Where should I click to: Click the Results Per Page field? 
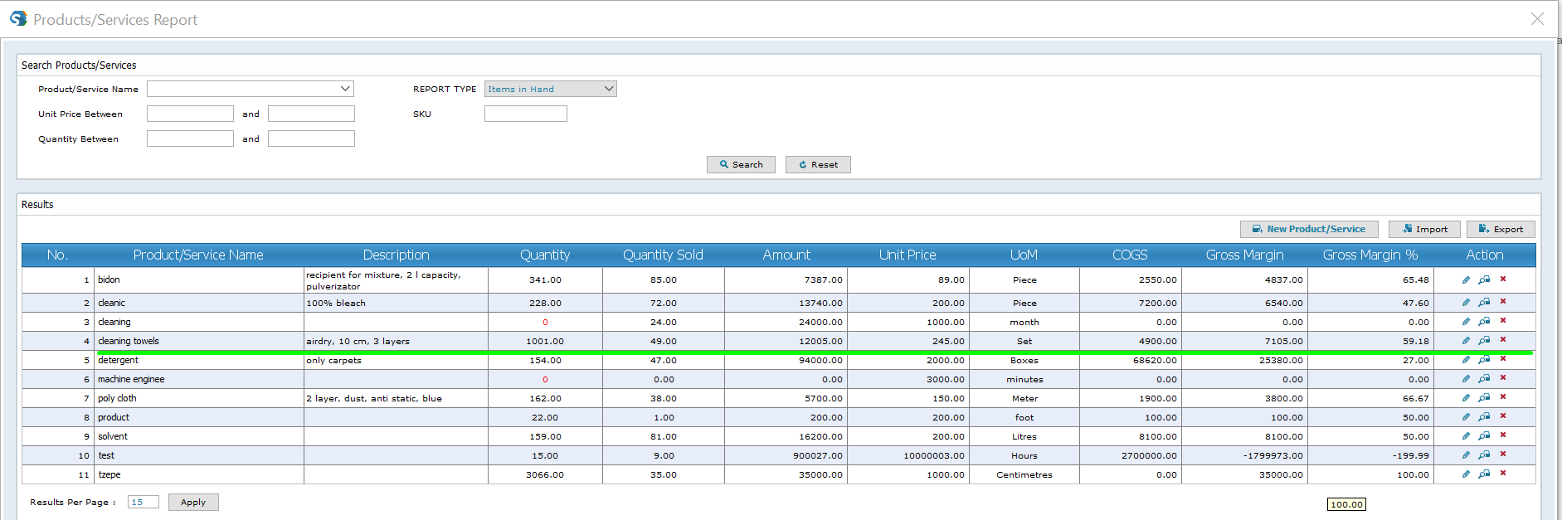tap(143, 503)
